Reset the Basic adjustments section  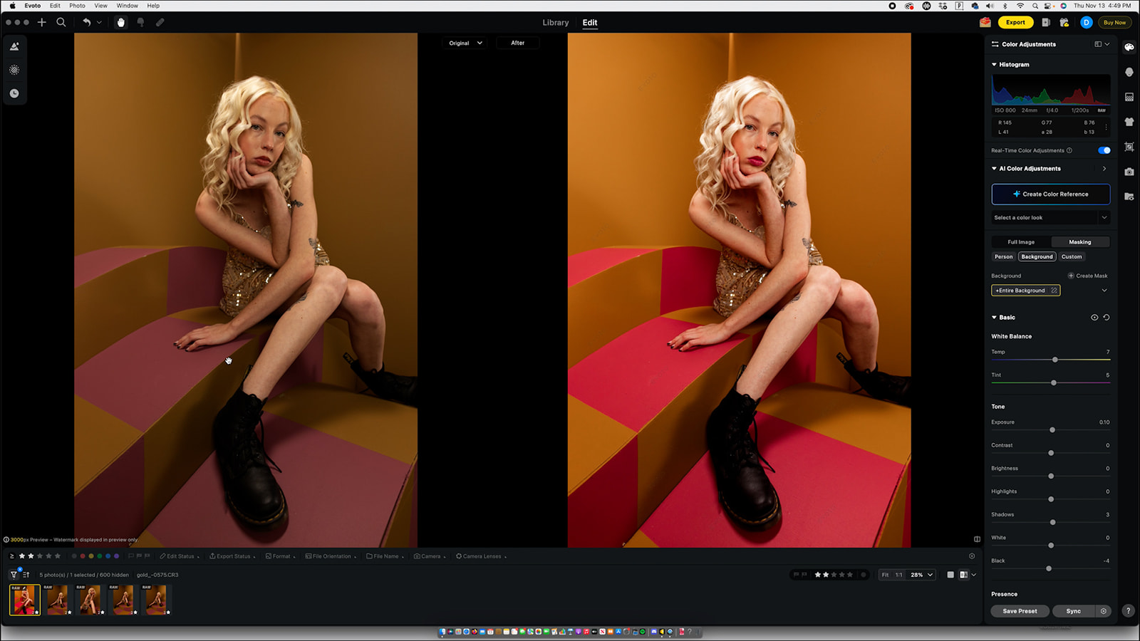point(1107,318)
